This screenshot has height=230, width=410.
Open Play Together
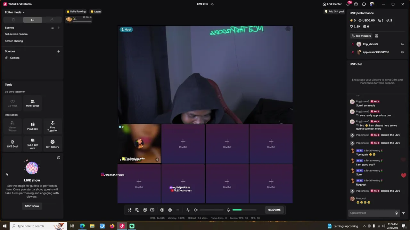53,126
